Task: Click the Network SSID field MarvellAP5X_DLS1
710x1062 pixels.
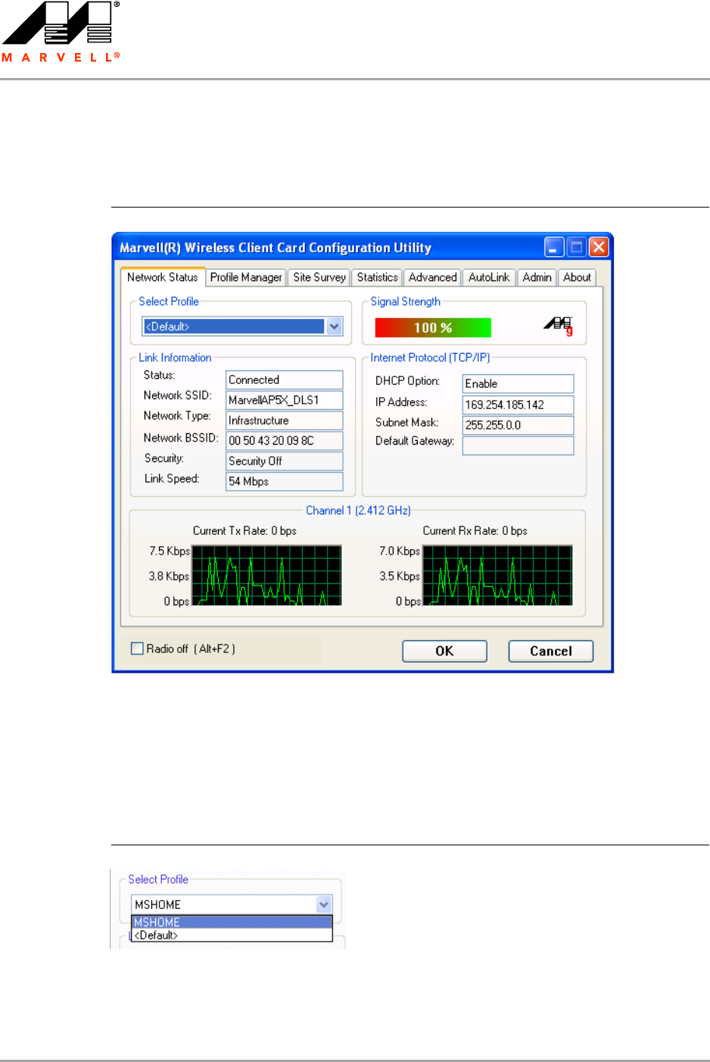Action: point(285,400)
